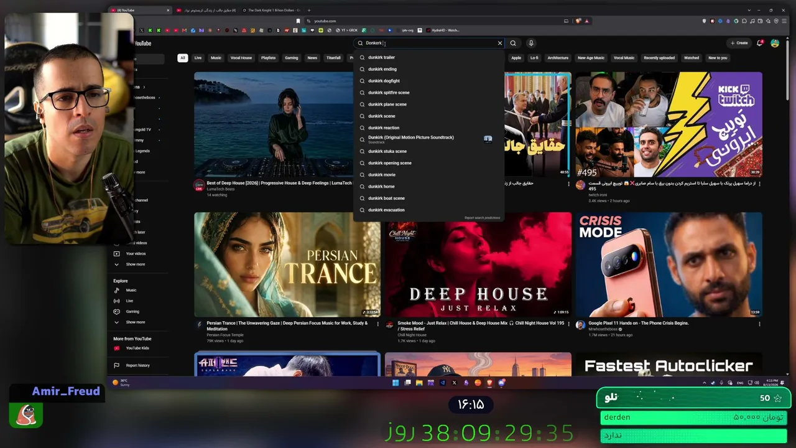Choose the 'dunkirk boat scene' suggestion
The width and height of the screenshot is (796, 448).
tap(428, 198)
